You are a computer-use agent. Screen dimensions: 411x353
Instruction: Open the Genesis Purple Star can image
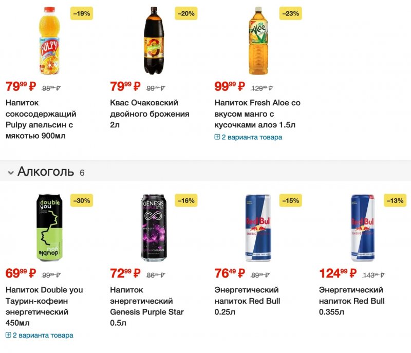(154, 228)
